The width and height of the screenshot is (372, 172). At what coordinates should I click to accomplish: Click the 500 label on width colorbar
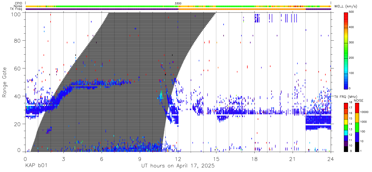click(x=352, y=12)
